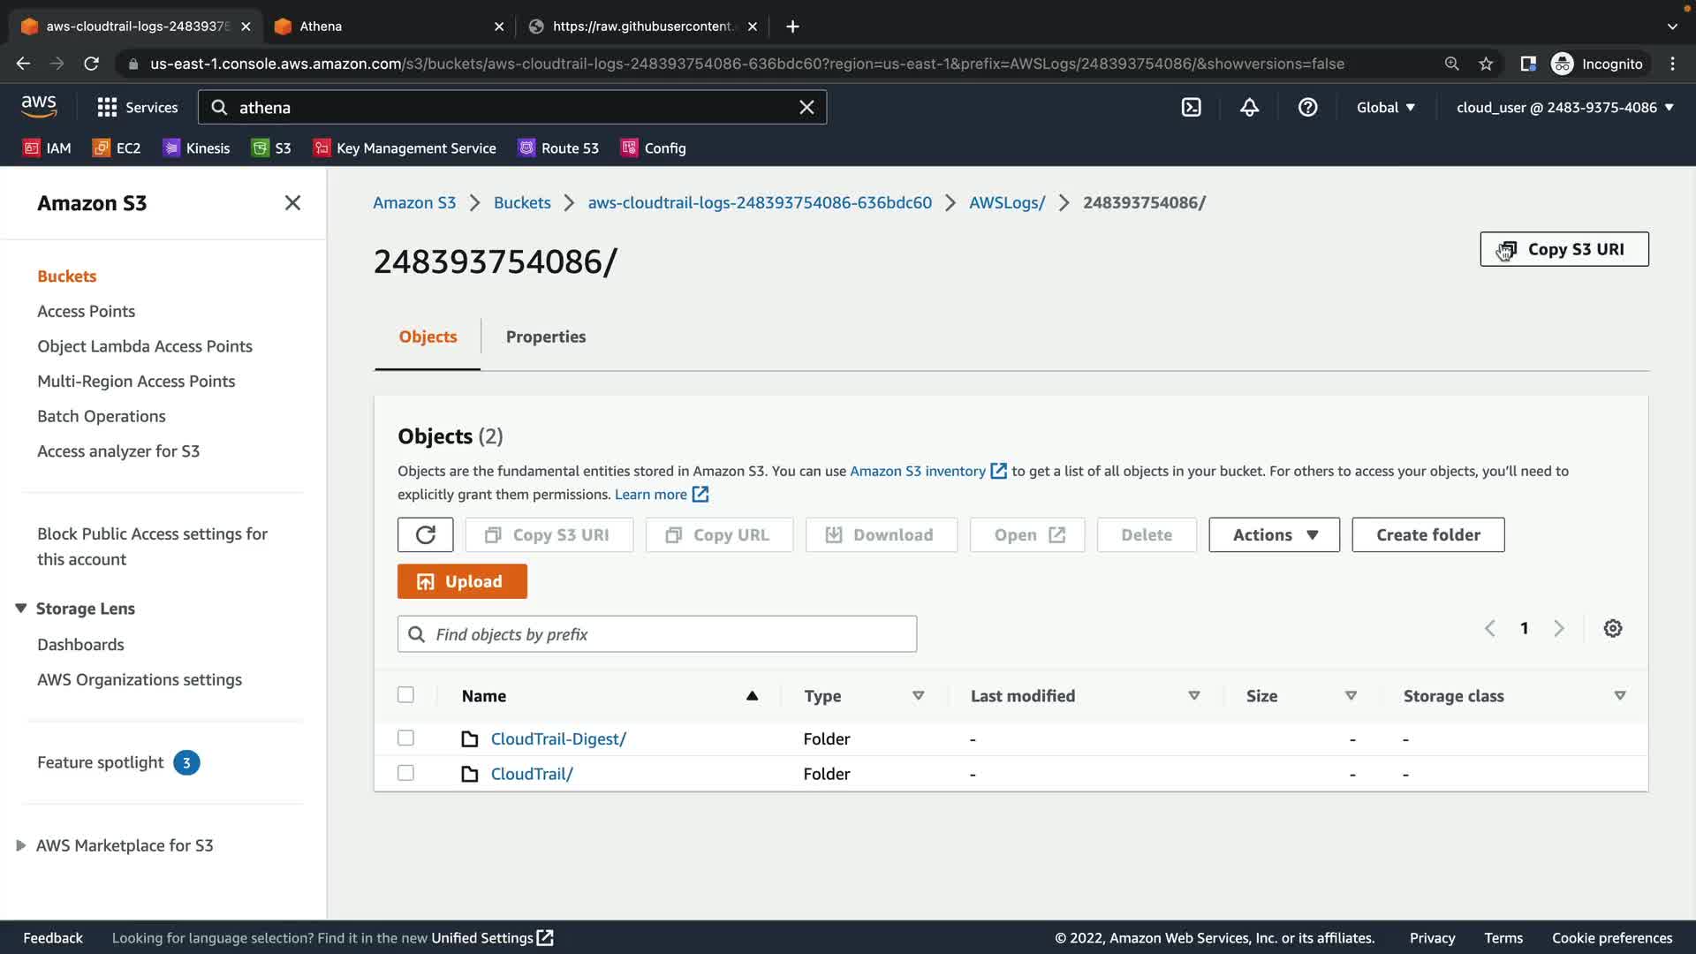Check the CloudTrail-Digest/ folder checkbox
The height and width of the screenshot is (954, 1696).
point(405,738)
